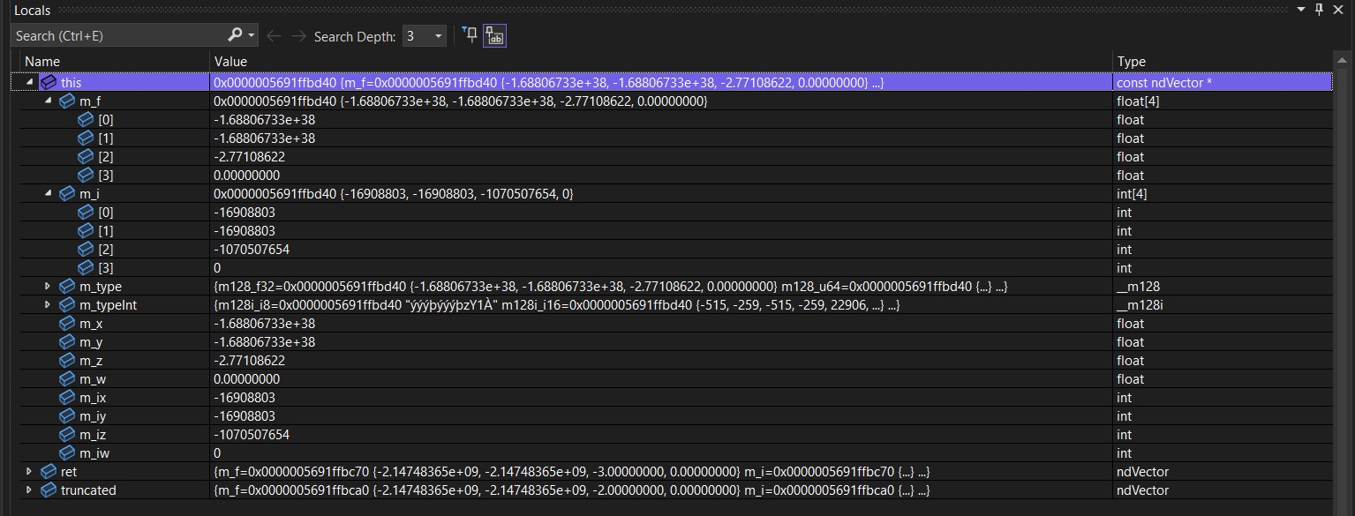Click the Value column header
The width and height of the screenshot is (1355, 516).
(x=230, y=62)
